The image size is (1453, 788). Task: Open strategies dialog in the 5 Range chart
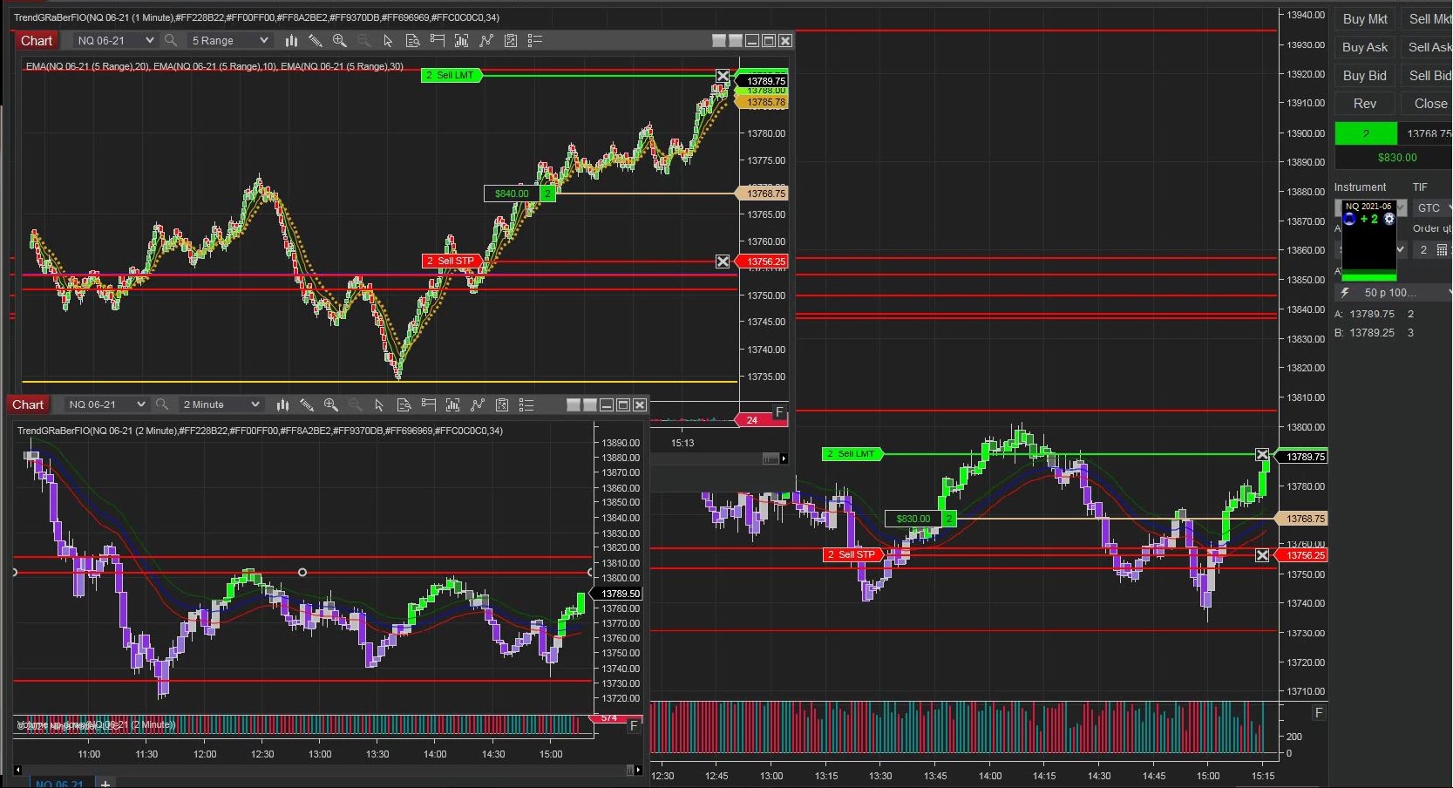tap(511, 40)
